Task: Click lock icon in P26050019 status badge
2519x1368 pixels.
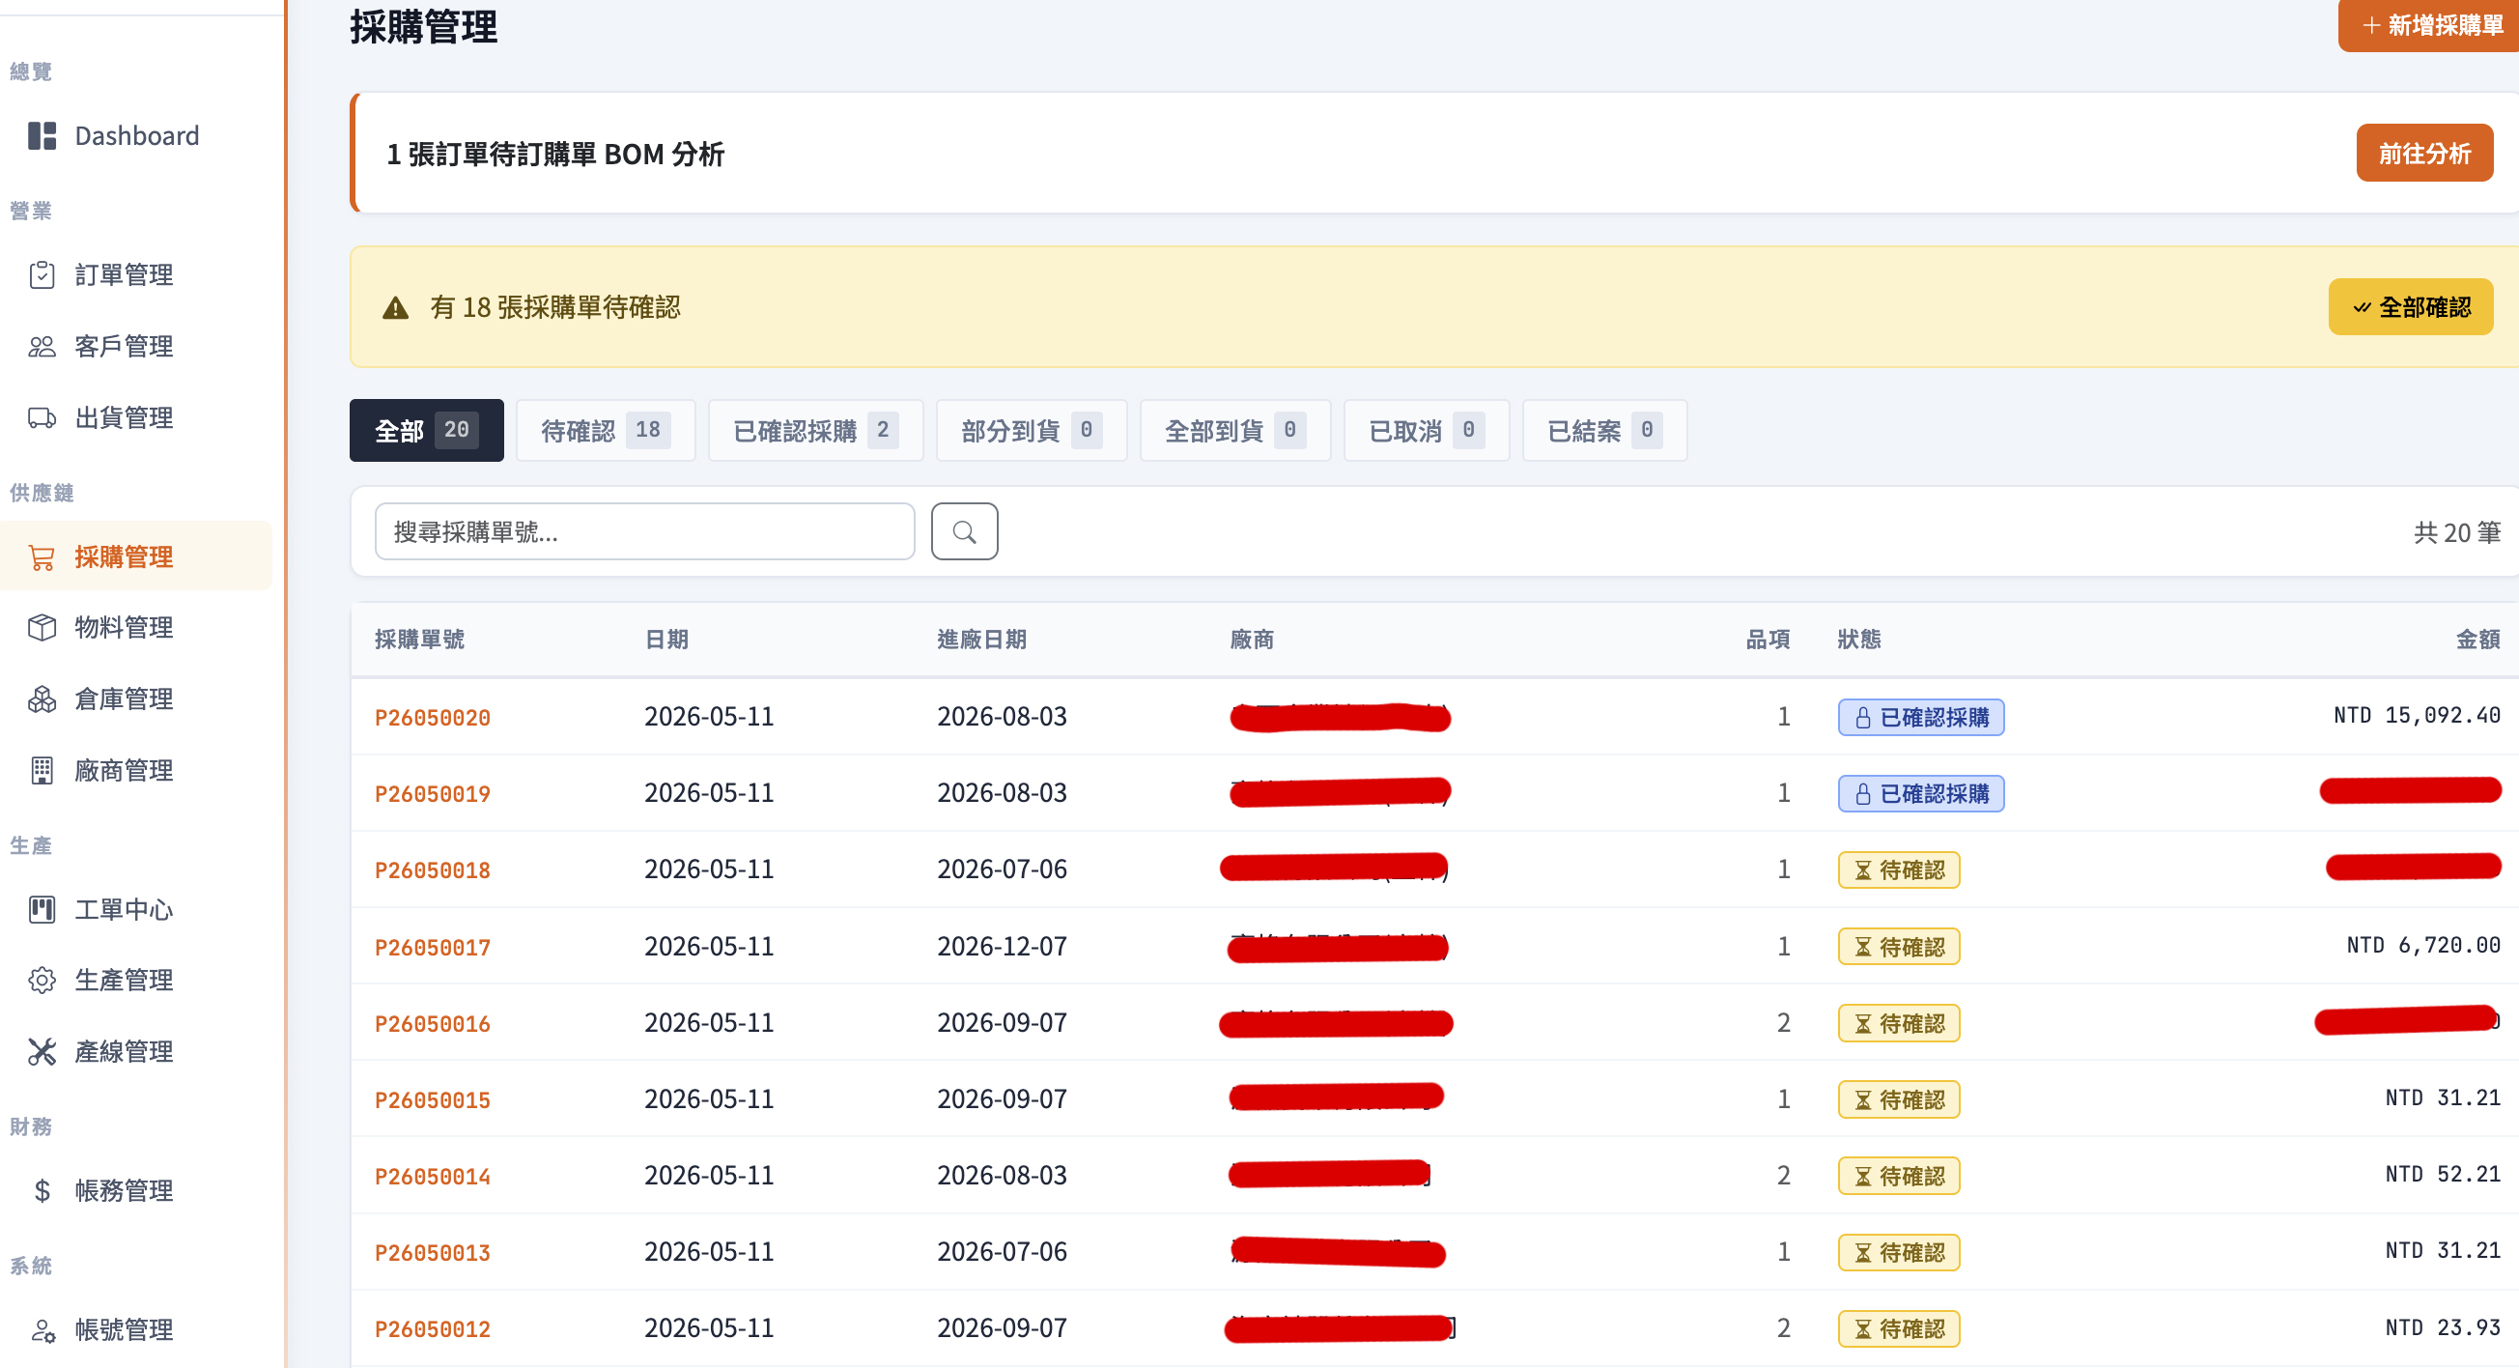Action: 1863,794
